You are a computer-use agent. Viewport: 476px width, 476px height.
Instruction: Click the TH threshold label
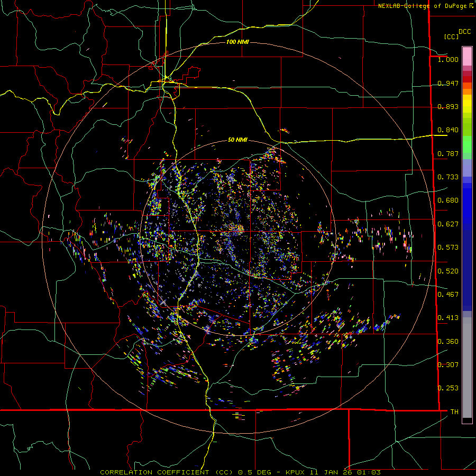pyautogui.click(x=454, y=411)
